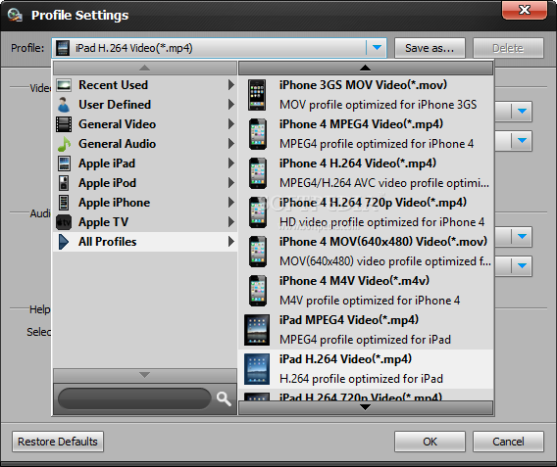Choose iPhone 4 MPEG4 Video(*.mp4) title
Viewport: 557px width, 467px height.
pos(361,124)
